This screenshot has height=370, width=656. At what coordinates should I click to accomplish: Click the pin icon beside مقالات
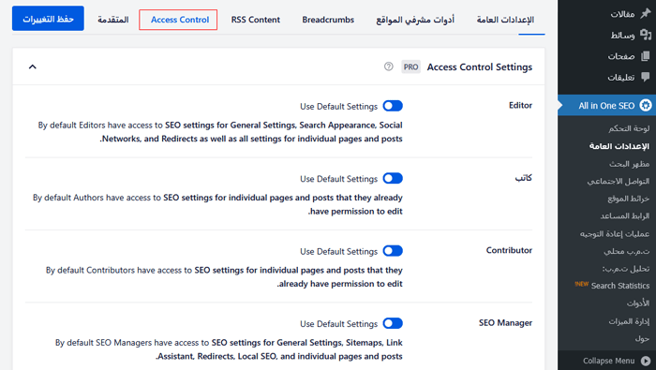pyautogui.click(x=646, y=14)
